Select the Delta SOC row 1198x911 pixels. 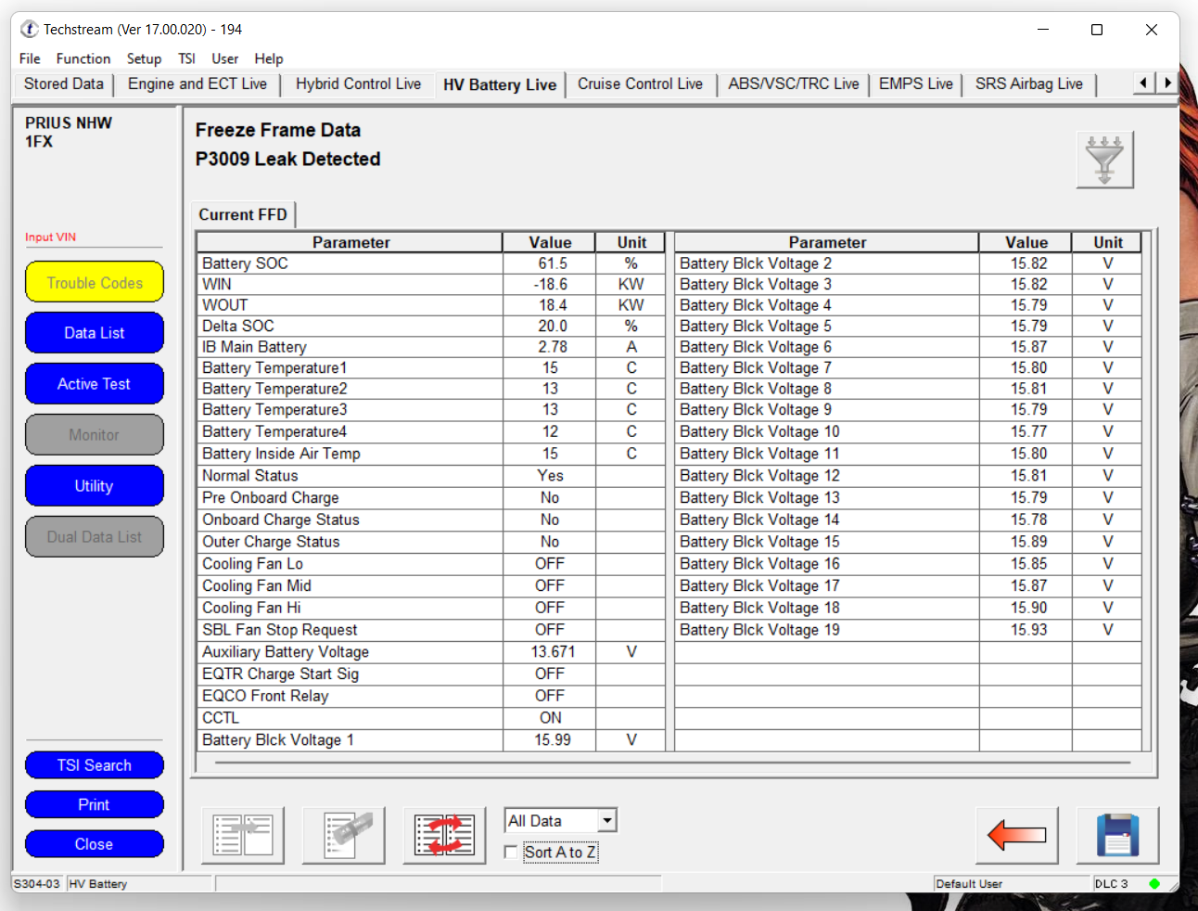(431, 326)
